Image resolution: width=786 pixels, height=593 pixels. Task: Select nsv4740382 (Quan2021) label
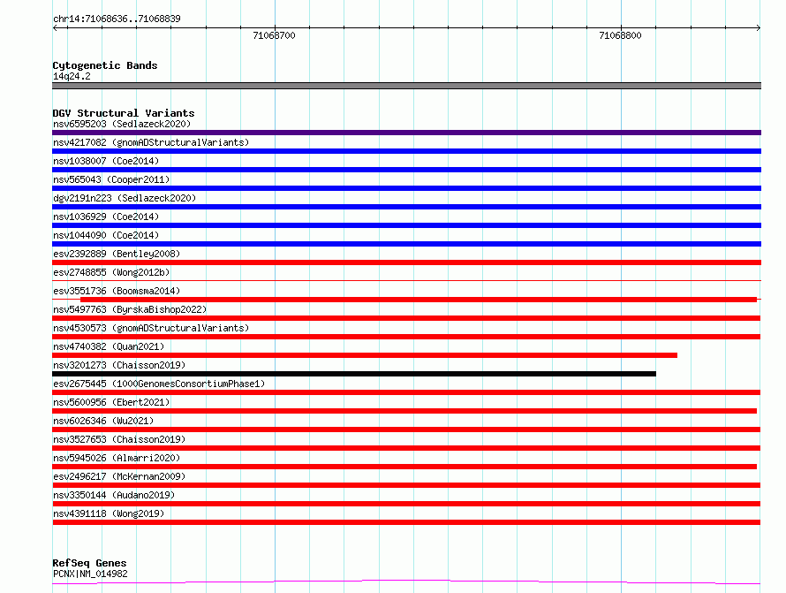pyautogui.click(x=109, y=346)
